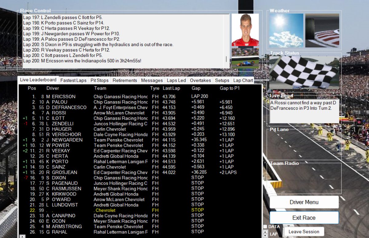The image size is (369, 238).
Task: Click the 'S Dixon in P9 is struggling' message
Action: point(98,45)
